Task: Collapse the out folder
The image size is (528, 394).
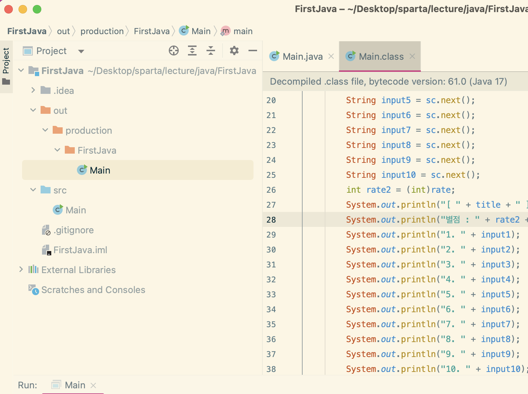Action: (x=33, y=110)
